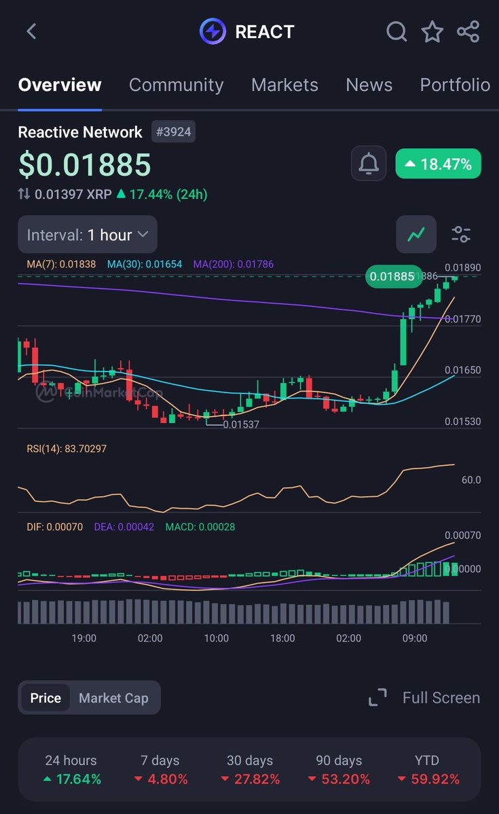Tap the 09:00 time axis label
The height and width of the screenshot is (814, 499).
tap(415, 638)
